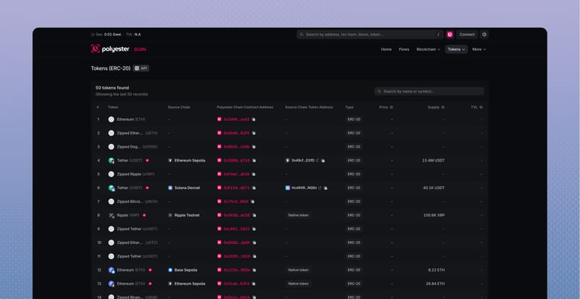Focus the search by address, txn hash field
Viewport: 580px width, 299px height.
(x=370, y=34)
